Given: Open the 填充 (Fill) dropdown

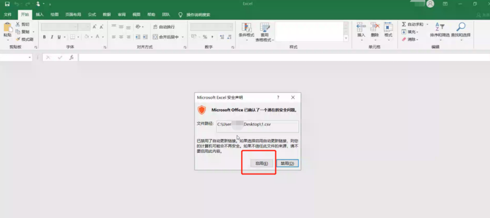Looking at the screenshot, I should point(410,32).
